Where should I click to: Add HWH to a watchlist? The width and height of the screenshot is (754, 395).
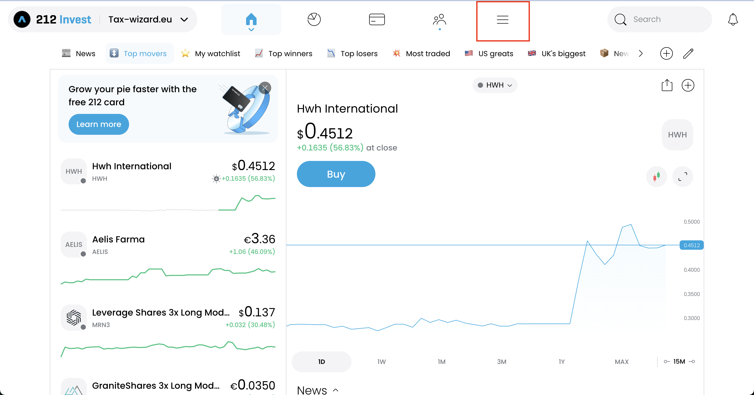(688, 85)
